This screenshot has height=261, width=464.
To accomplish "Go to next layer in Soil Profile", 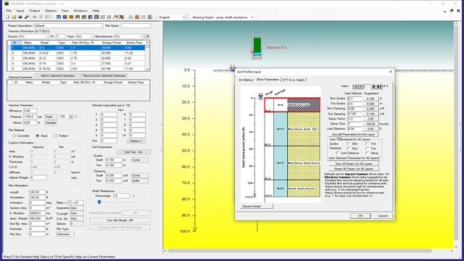I will point(374,86).
